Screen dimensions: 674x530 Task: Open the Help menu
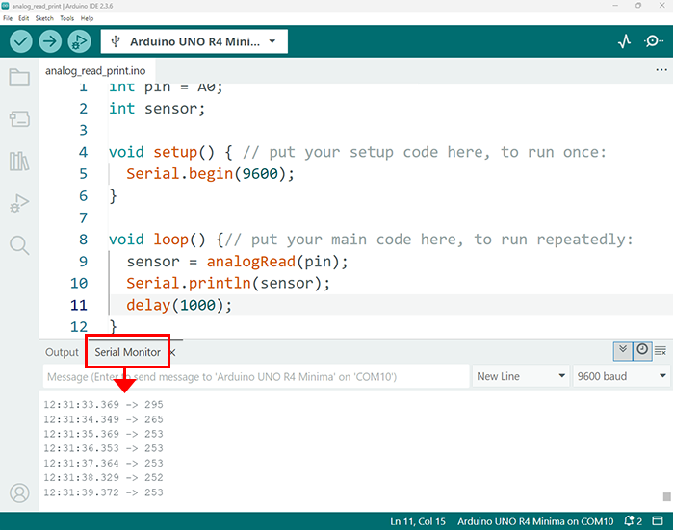pos(87,18)
